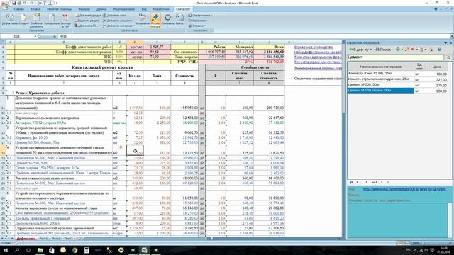Screen dimensions: 454x255
Task: Open the Name Box dropdown arrow
Action: pyautogui.click(x=35, y=36)
